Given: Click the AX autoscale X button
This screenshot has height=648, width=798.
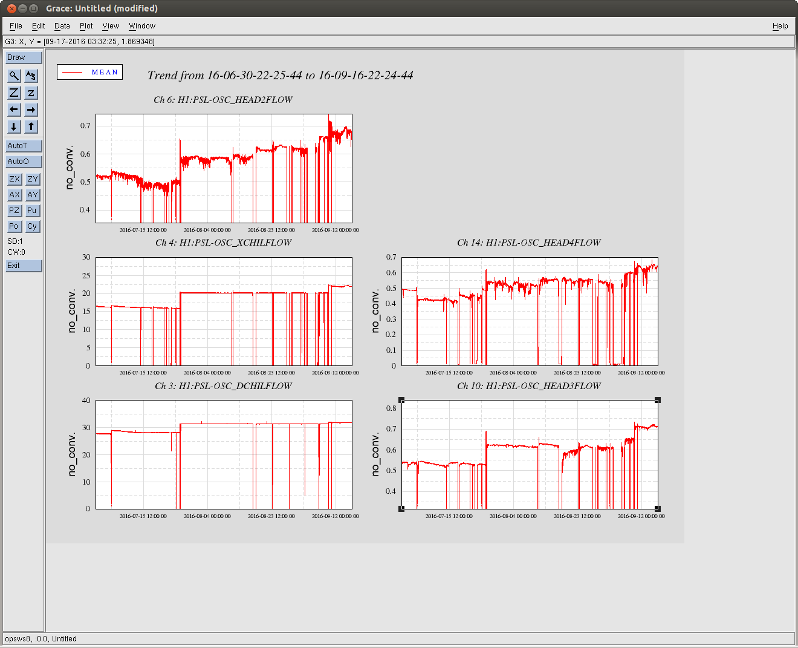Looking at the screenshot, I should (15, 195).
